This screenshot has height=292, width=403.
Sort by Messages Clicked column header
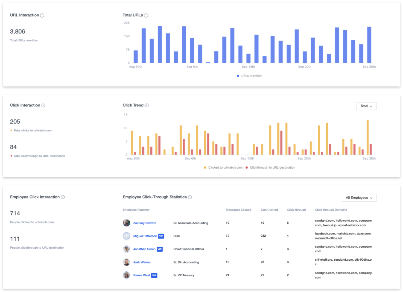coord(238,210)
